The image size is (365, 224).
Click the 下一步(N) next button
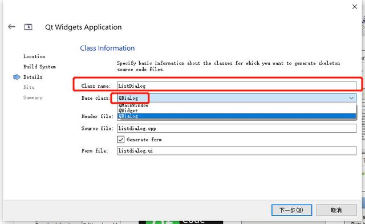291,210
